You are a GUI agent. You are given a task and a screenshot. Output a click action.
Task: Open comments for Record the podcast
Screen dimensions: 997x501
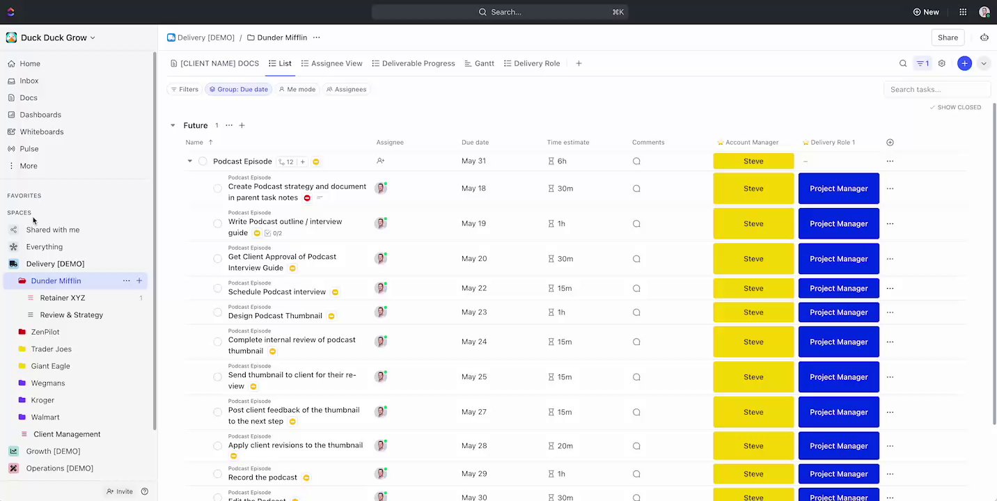636,474
